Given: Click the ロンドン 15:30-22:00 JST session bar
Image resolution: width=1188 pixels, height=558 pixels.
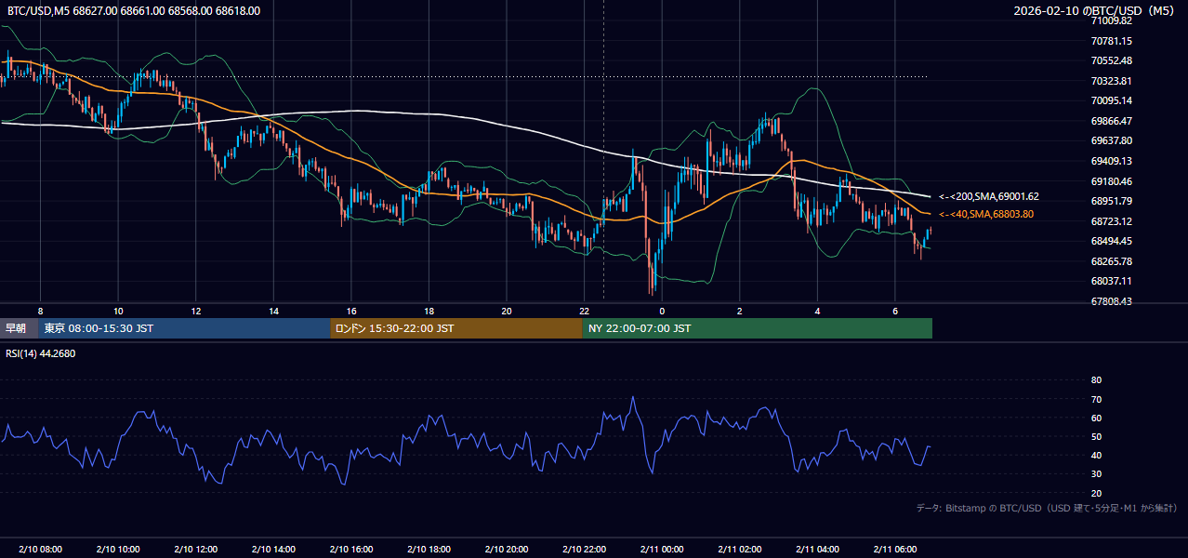Looking at the screenshot, I should (456, 328).
